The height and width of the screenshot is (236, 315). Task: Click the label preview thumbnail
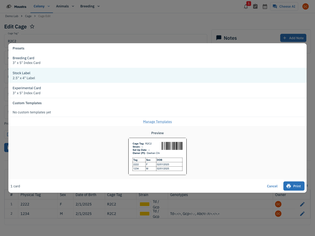click(x=157, y=156)
